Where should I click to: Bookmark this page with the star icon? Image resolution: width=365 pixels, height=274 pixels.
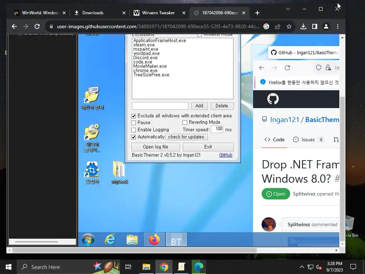point(289,26)
